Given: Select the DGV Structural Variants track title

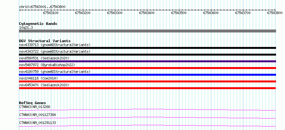Looking at the screenshot, I should click(45, 41).
